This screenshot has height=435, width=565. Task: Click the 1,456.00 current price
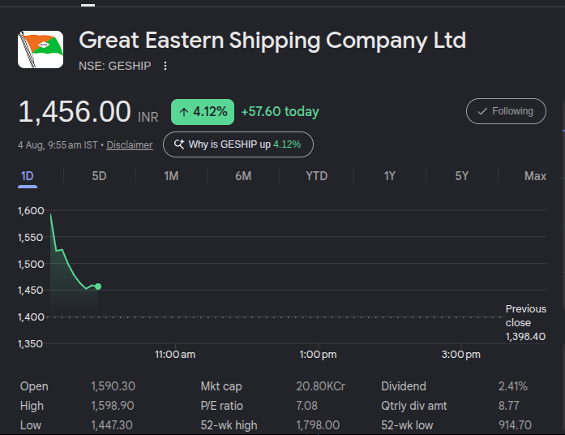click(75, 111)
